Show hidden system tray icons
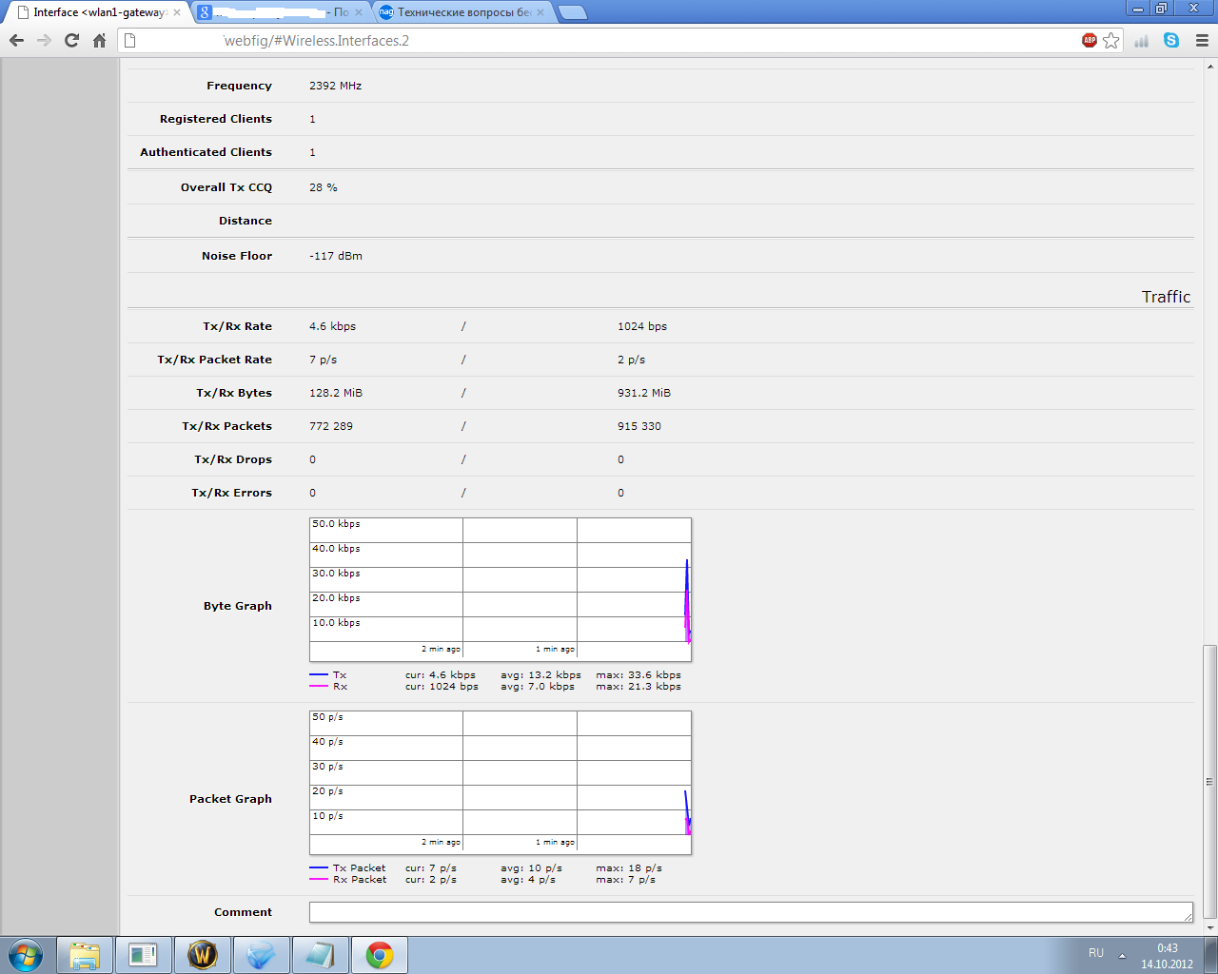Screen dimensions: 1218x974 tap(1122, 955)
